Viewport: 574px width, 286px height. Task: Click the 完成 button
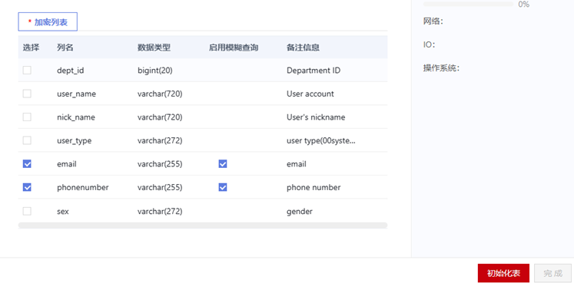552,273
